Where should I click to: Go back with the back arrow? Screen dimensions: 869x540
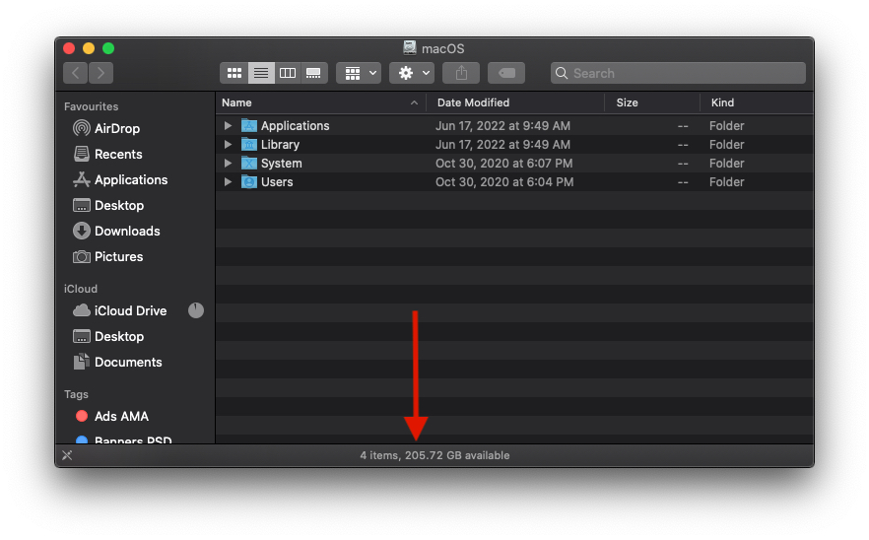(x=76, y=73)
